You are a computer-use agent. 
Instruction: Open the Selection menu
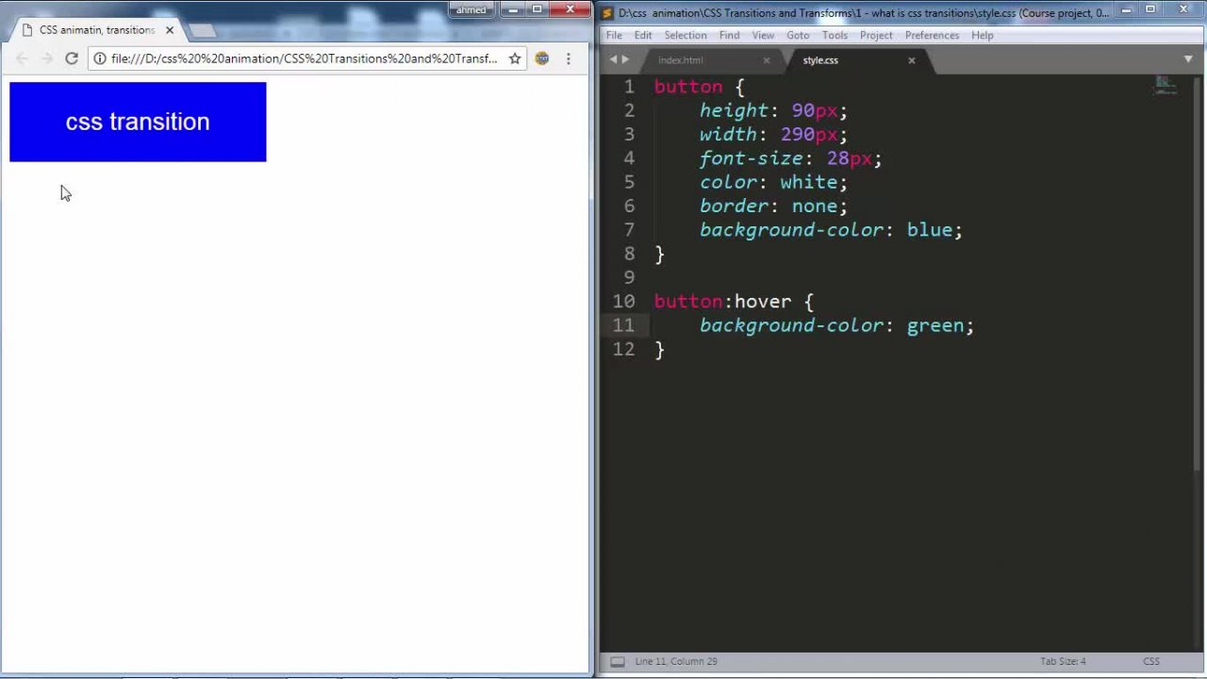pyautogui.click(x=686, y=35)
